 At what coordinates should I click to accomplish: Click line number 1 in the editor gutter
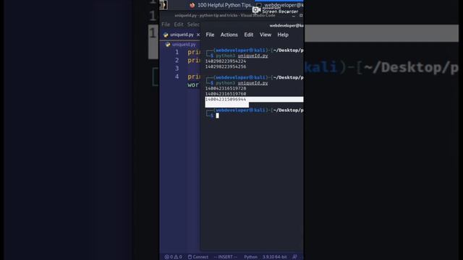[x=177, y=52]
